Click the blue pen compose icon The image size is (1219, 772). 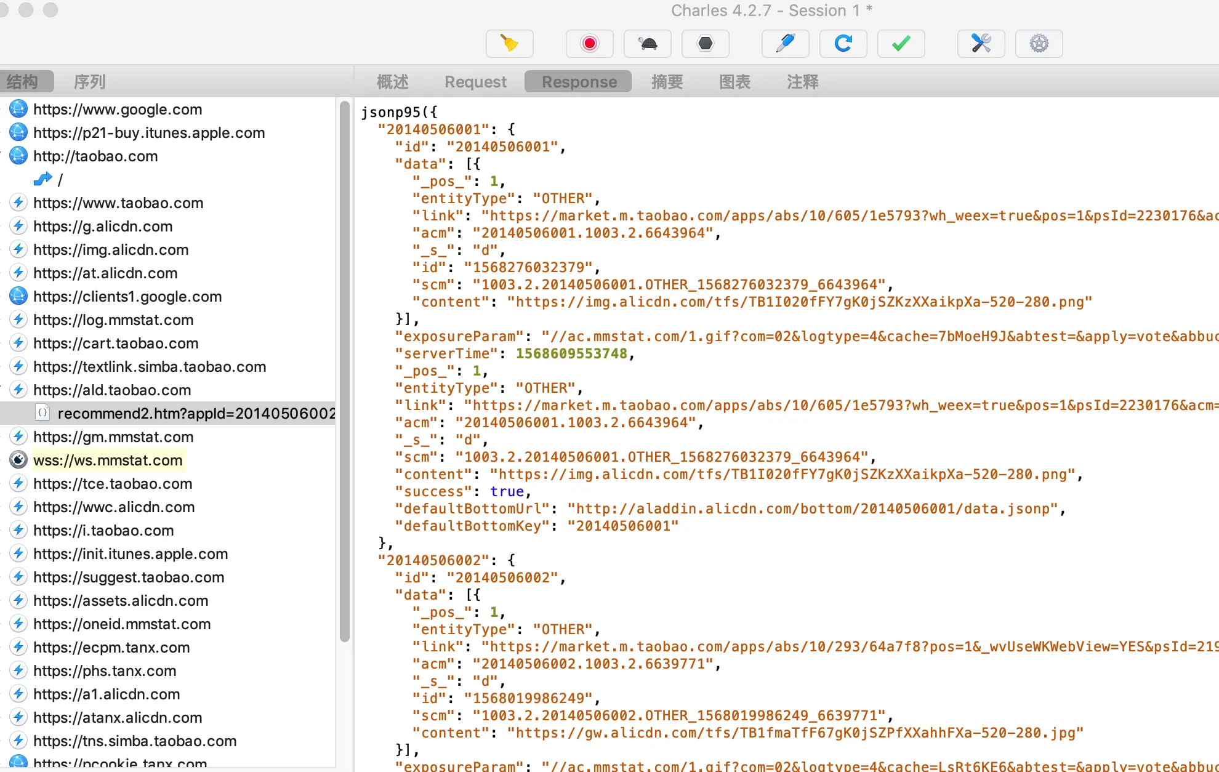(x=785, y=44)
